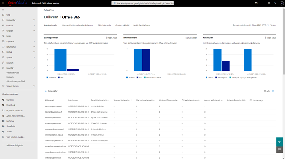Click the grey feedback floating button
This screenshot has width=285, height=159.
[x=280, y=149]
